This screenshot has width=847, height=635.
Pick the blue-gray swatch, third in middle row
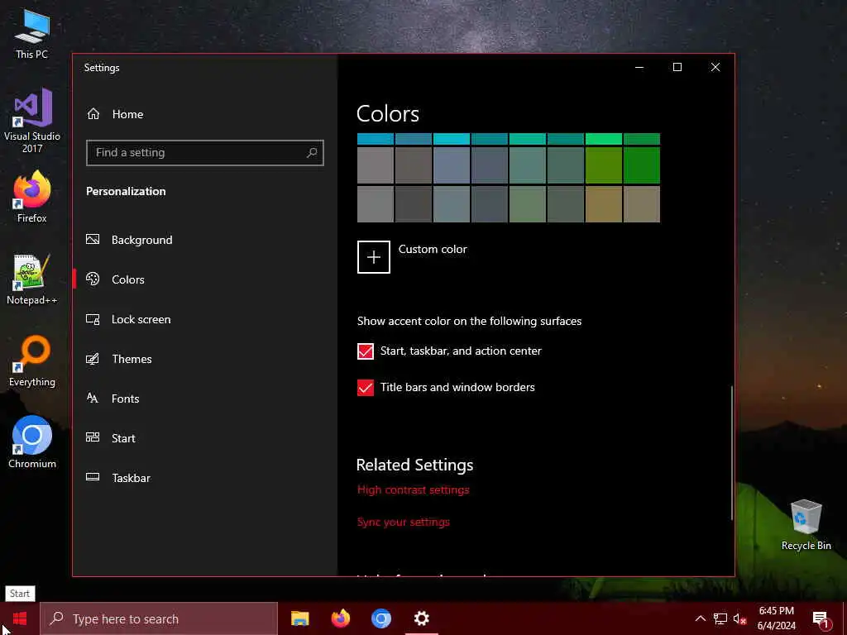[451, 165]
